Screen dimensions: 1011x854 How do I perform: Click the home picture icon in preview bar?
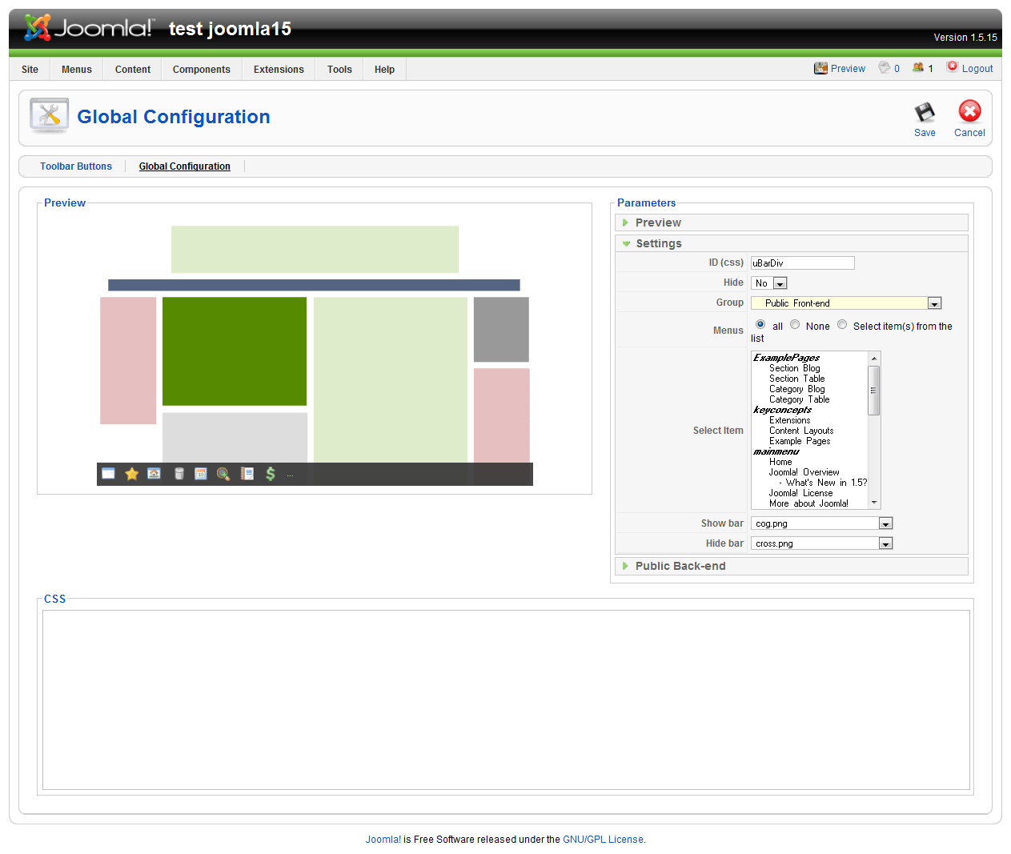click(154, 474)
